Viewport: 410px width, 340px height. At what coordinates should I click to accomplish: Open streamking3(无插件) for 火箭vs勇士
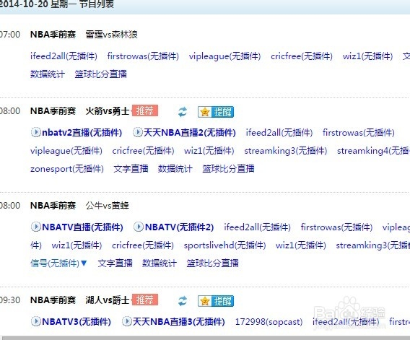[x=286, y=151]
